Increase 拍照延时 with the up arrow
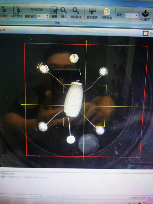The image size is (153, 204). click(47, 15)
